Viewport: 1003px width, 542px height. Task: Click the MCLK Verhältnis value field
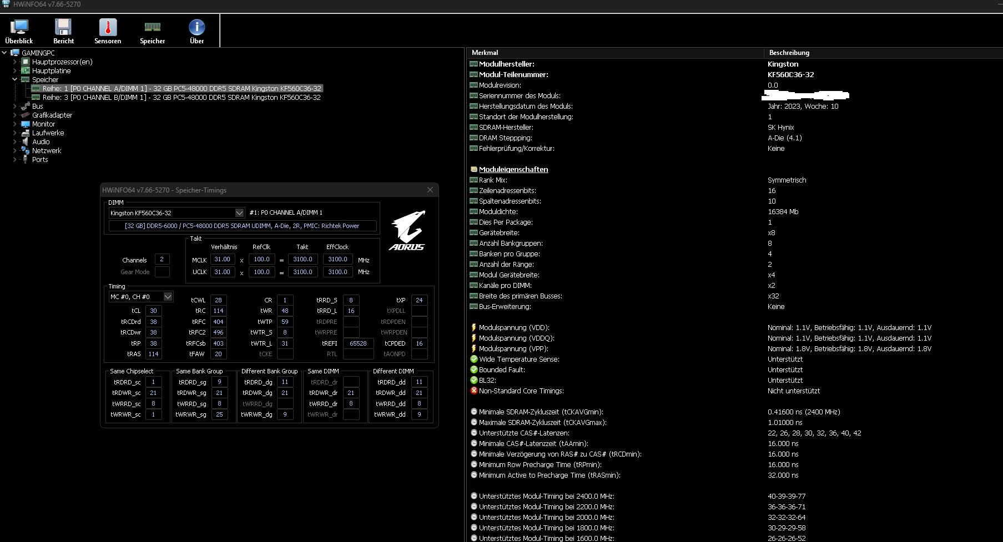tap(222, 259)
